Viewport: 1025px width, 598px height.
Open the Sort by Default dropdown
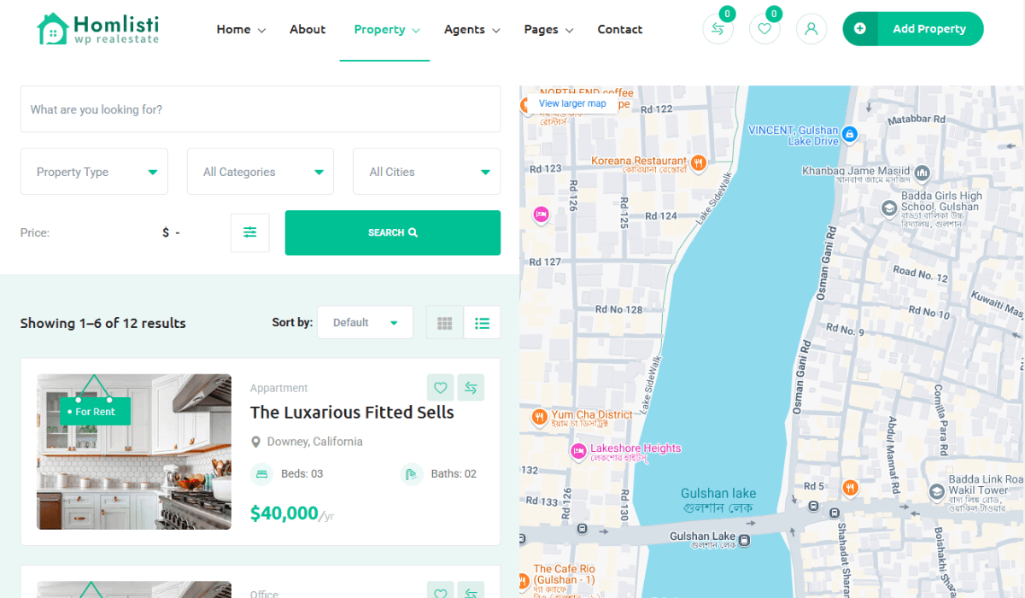pos(365,323)
